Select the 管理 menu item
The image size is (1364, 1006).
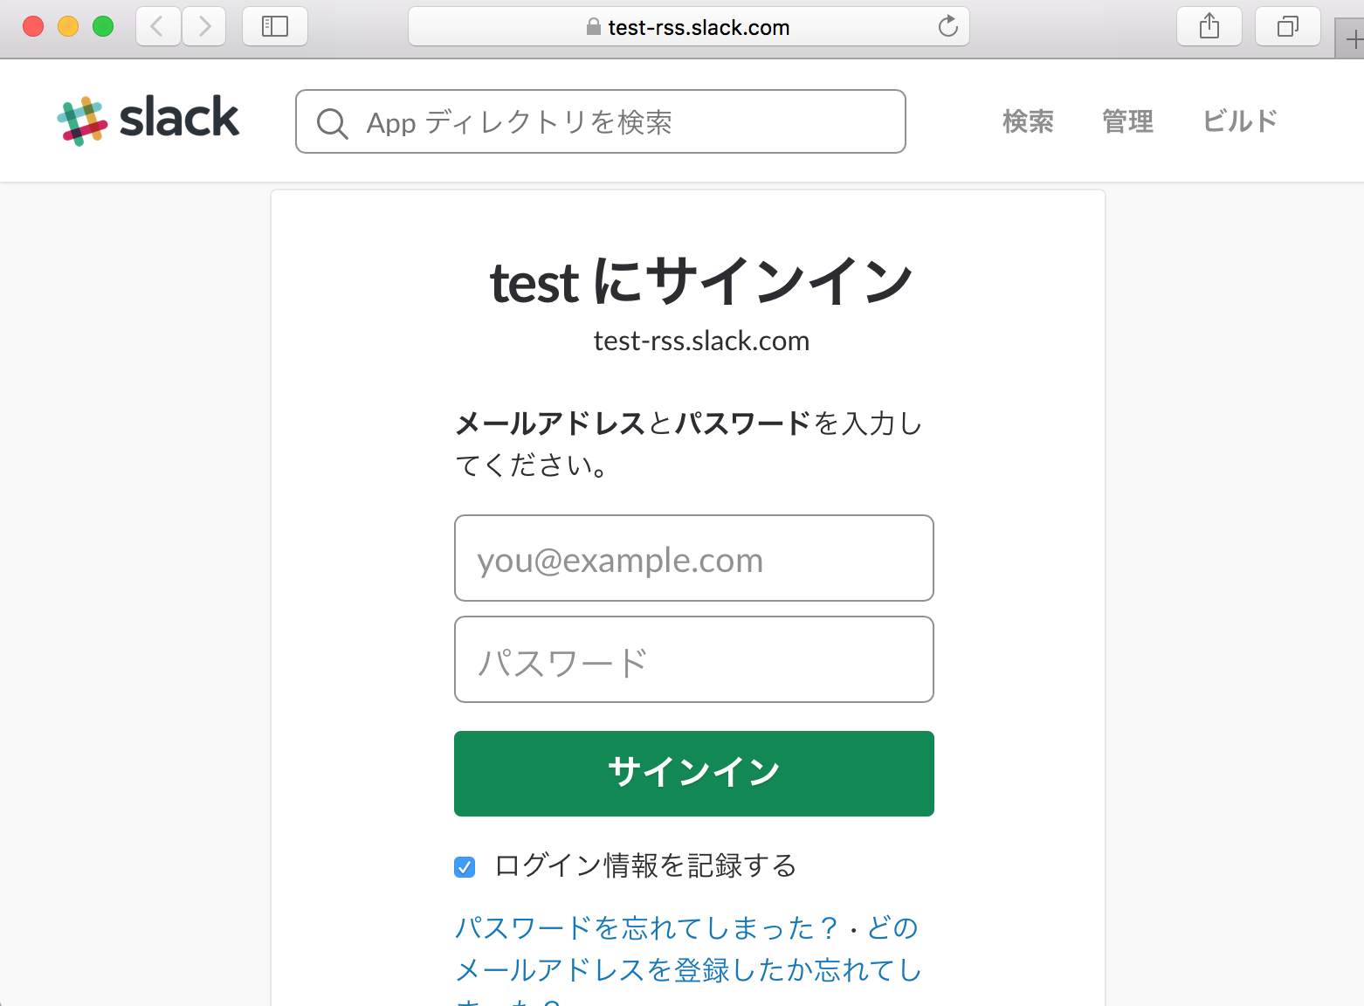tap(1127, 122)
